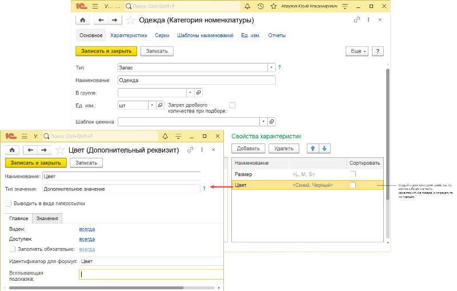Open favorites star in Одежда title bar
This screenshot has height=291, width=457.
pyautogui.click(x=274, y=6)
